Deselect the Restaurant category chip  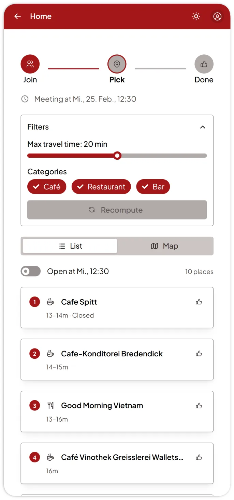click(101, 187)
